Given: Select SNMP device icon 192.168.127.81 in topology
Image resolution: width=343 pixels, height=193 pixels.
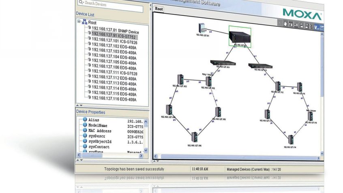Looking at the screenshot, I should pos(202,28).
